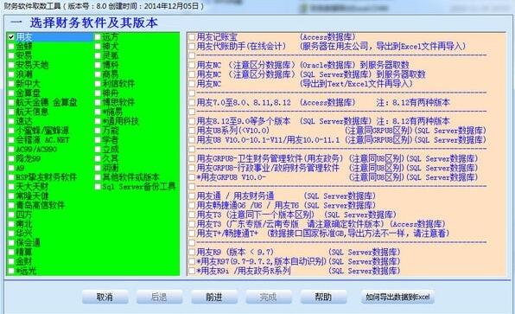Select the 博思软件 checkbox
515x314 pixels.
tap(98, 103)
